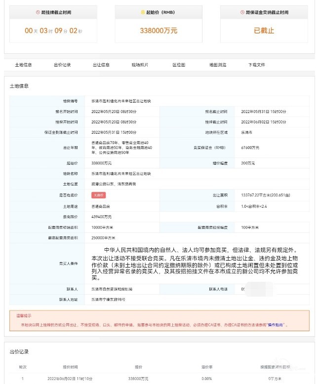Select bid time 2022年06月02日 11时10分
The width and height of the screenshot is (318, 384).
pyautogui.click(x=70, y=379)
